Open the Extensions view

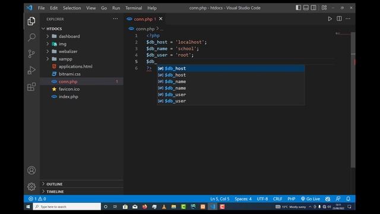(31, 87)
